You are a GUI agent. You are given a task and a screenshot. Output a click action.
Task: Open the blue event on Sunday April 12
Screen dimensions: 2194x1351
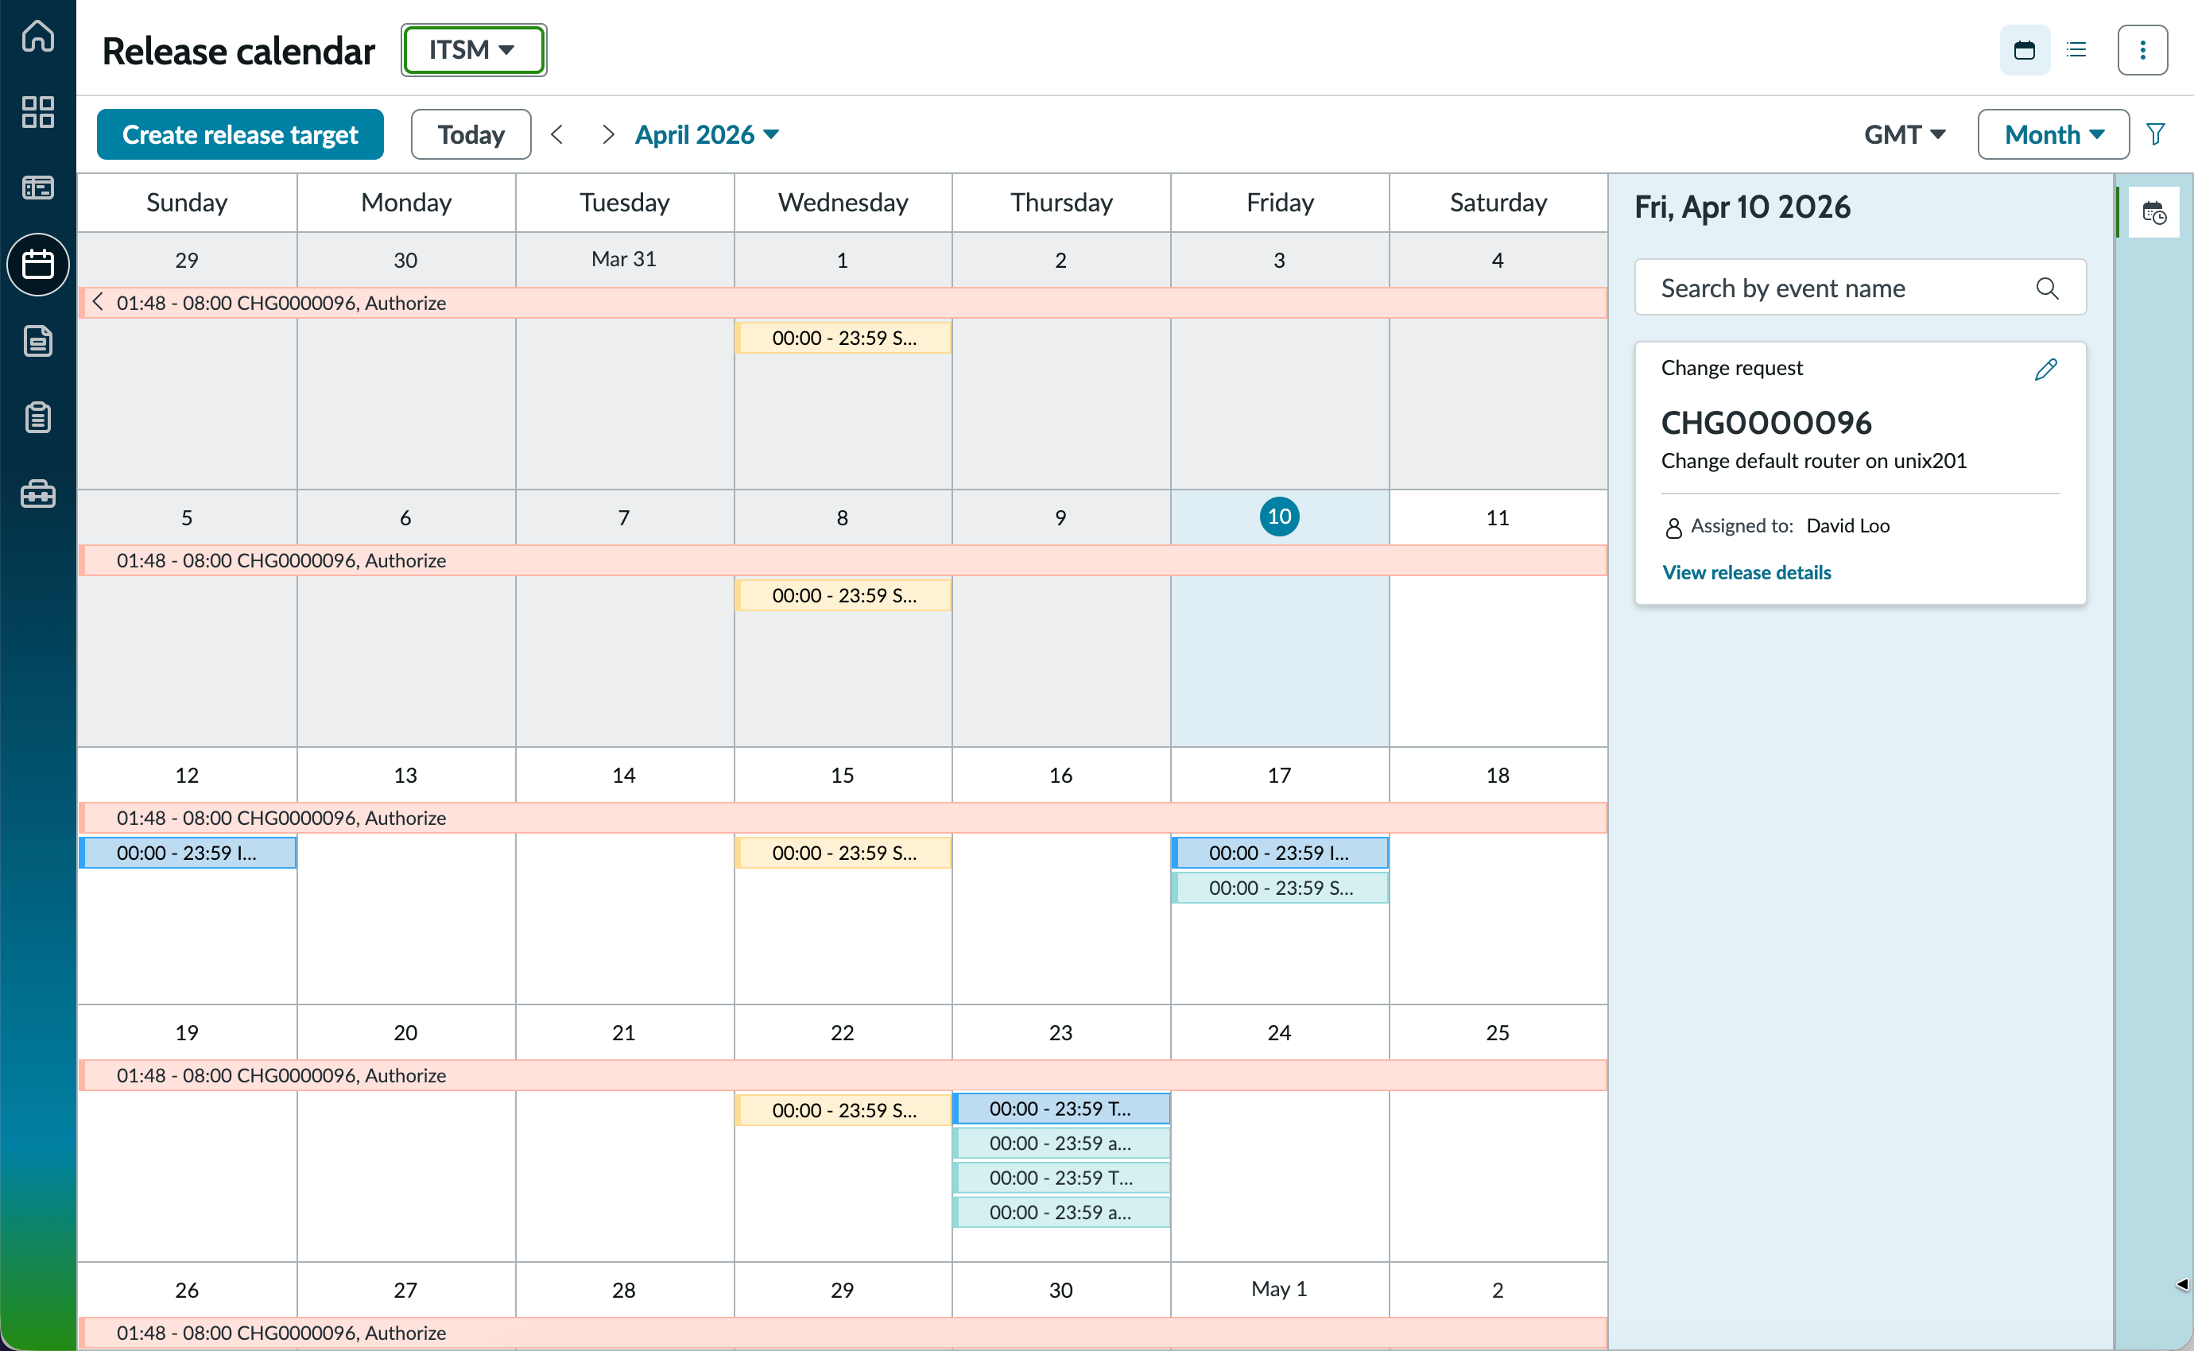click(188, 853)
